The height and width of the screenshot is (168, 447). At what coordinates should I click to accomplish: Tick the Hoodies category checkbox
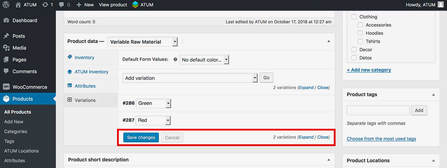click(x=360, y=33)
